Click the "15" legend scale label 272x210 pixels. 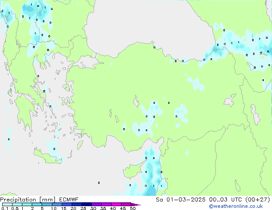(x=63, y=208)
